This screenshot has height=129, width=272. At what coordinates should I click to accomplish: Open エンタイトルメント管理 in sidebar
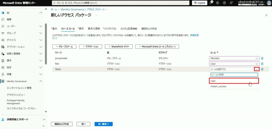(19, 88)
